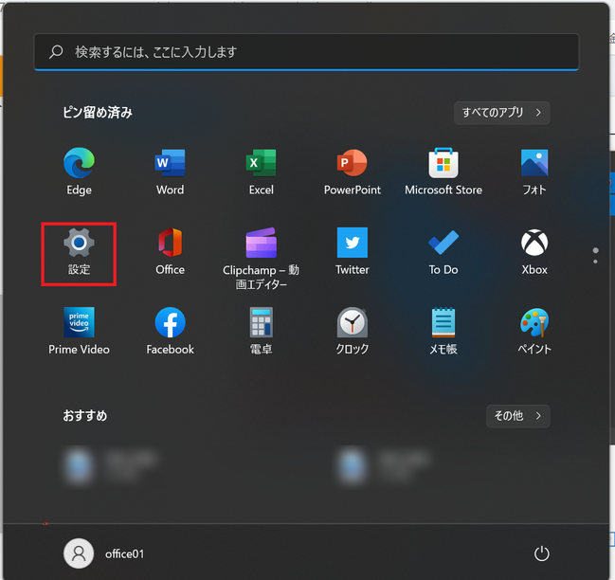
Task: Launch the Office app
Action: pos(170,252)
